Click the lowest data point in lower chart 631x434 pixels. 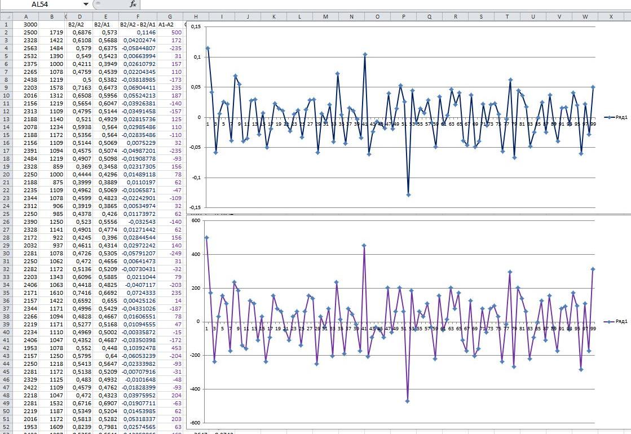(x=407, y=401)
